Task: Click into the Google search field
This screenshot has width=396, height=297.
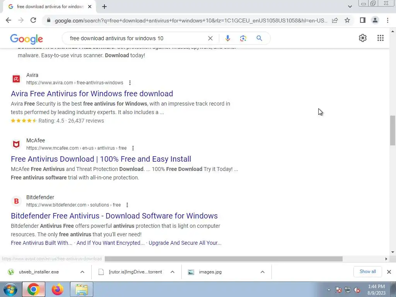Action: pos(137,38)
